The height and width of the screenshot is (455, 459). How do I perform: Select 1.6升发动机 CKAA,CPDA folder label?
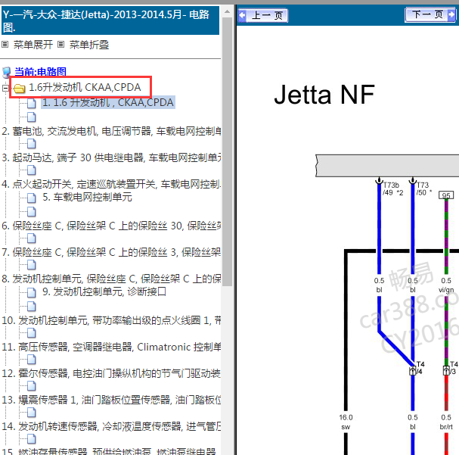85,87
